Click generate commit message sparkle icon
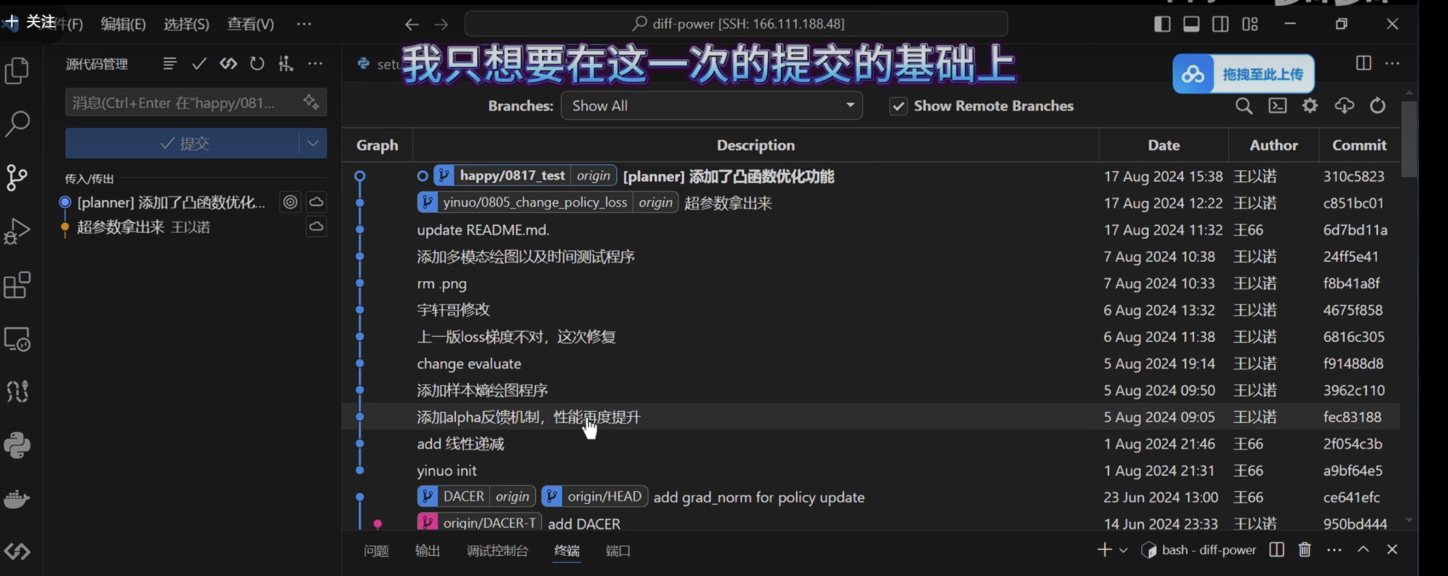1448x576 pixels. click(311, 102)
